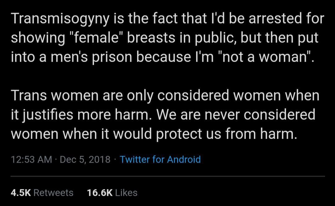Click the divider line above the stats
The width and height of the screenshot is (335, 206).
[167, 176]
